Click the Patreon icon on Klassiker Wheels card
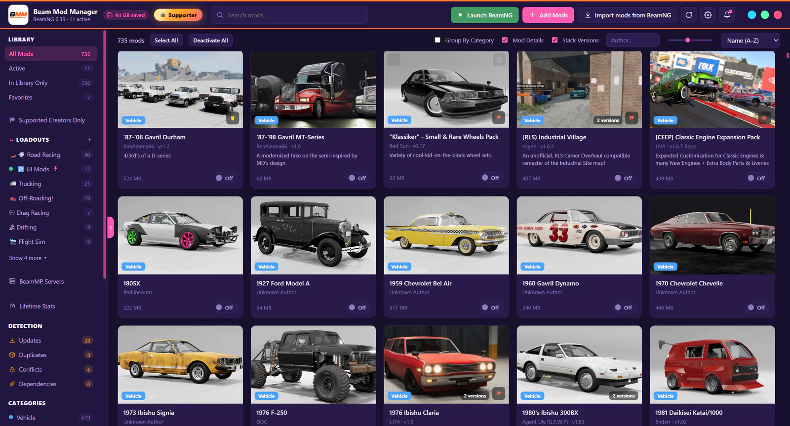 click(499, 117)
